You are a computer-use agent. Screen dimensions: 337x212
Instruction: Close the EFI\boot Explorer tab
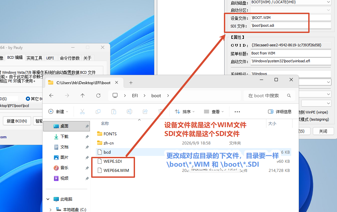coord(116,83)
